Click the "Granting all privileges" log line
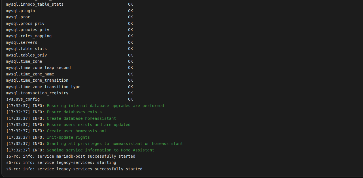Image resolution: width=363 pixels, height=178 pixels. pyautogui.click(x=115, y=144)
